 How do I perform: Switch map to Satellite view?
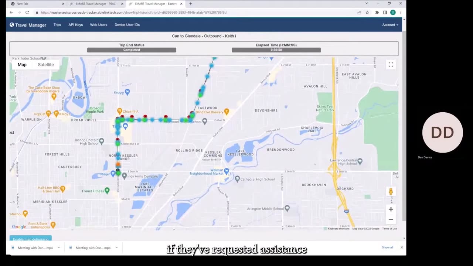(46, 65)
